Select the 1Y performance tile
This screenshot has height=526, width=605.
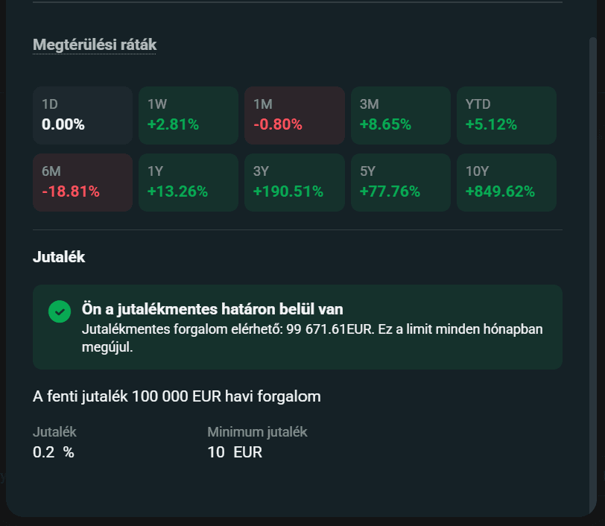pyautogui.click(x=188, y=182)
